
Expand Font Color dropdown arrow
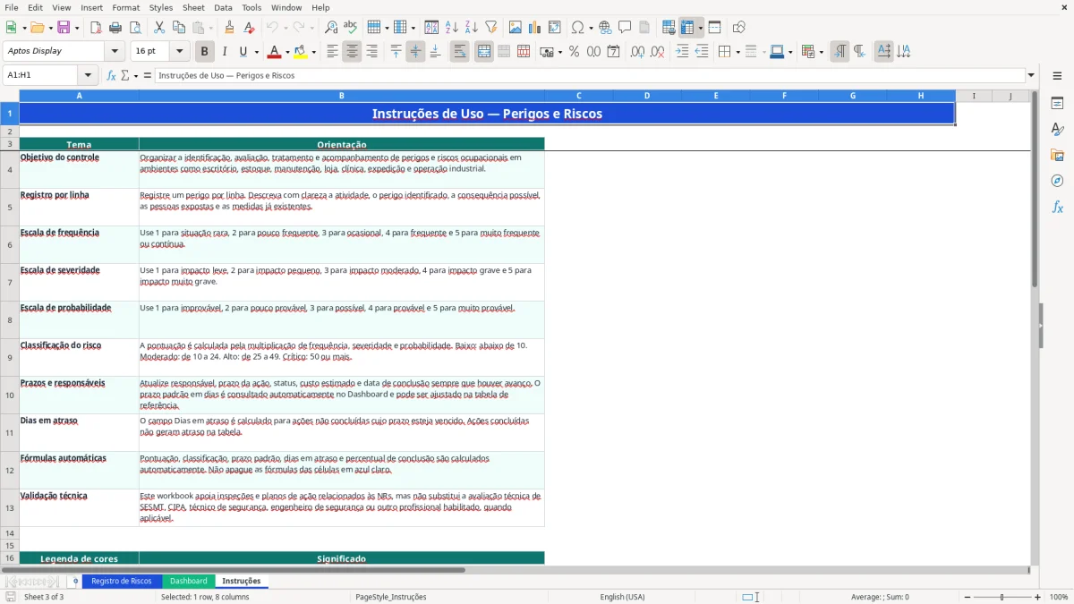point(288,52)
